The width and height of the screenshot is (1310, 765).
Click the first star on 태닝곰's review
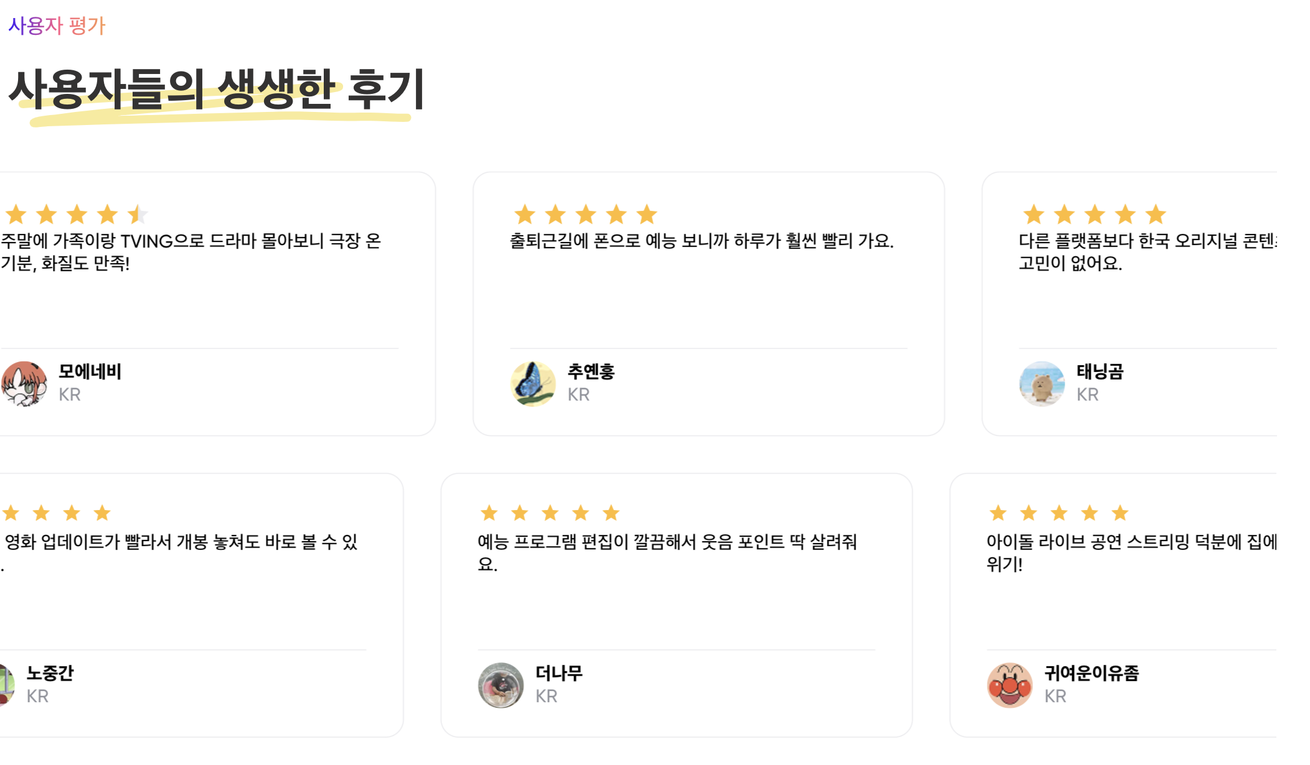pyautogui.click(x=1034, y=215)
